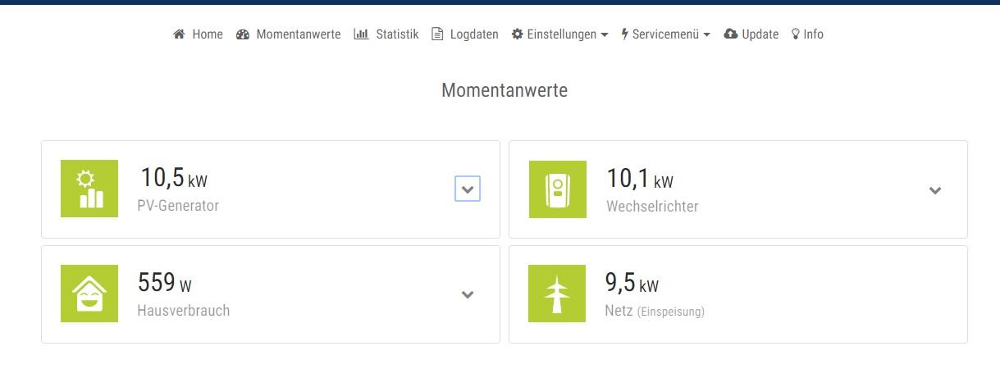Click the Netz power pylon icon
The image size is (1000, 378).
pyautogui.click(x=557, y=294)
